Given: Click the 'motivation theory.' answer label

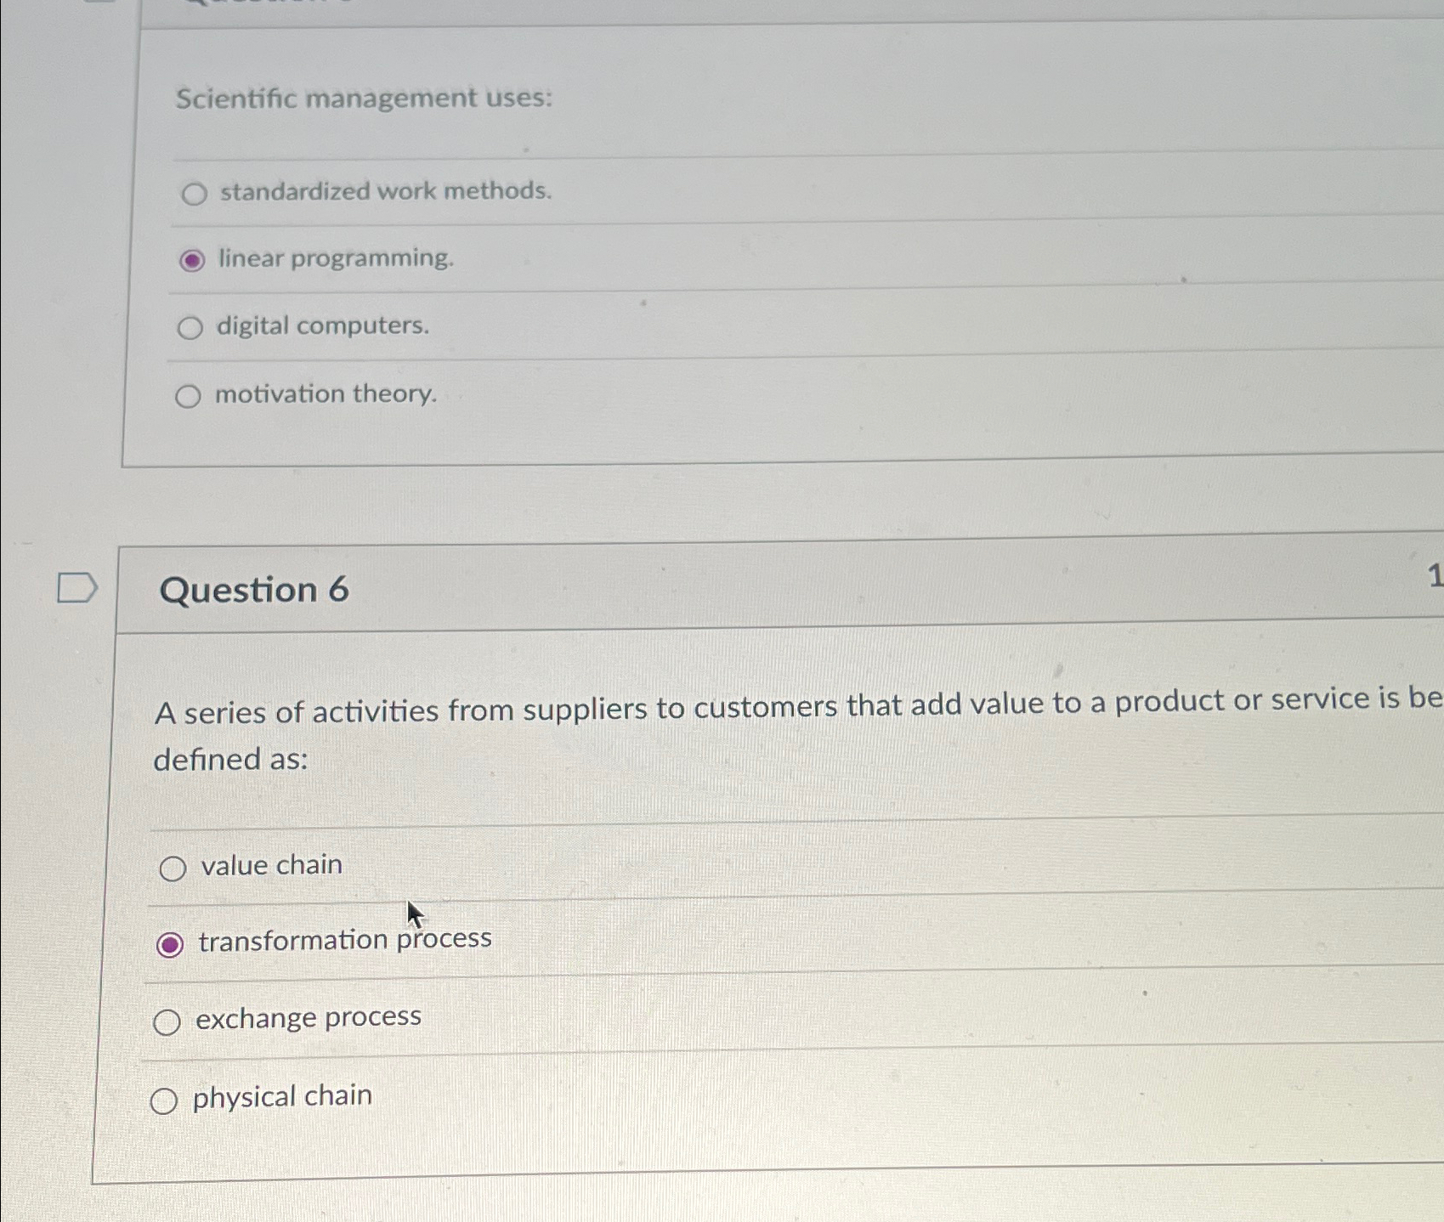Looking at the screenshot, I should point(326,393).
